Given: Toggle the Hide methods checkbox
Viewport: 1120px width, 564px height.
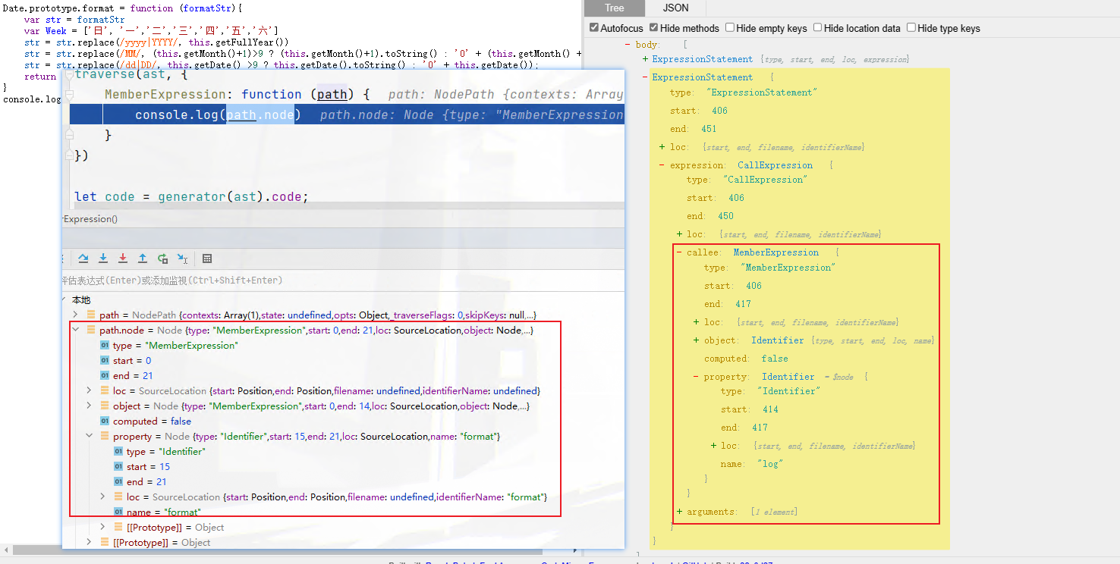Looking at the screenshot, I should pos(654,28).
